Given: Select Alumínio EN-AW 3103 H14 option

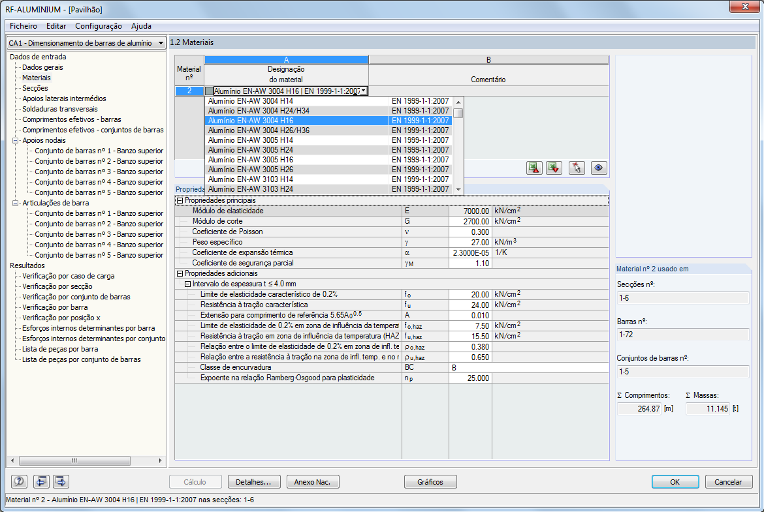Looking at the screenshot, I should (329, 179).
